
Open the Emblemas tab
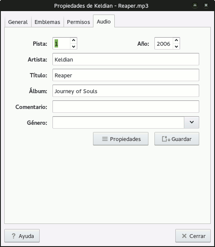click(47, 22)
